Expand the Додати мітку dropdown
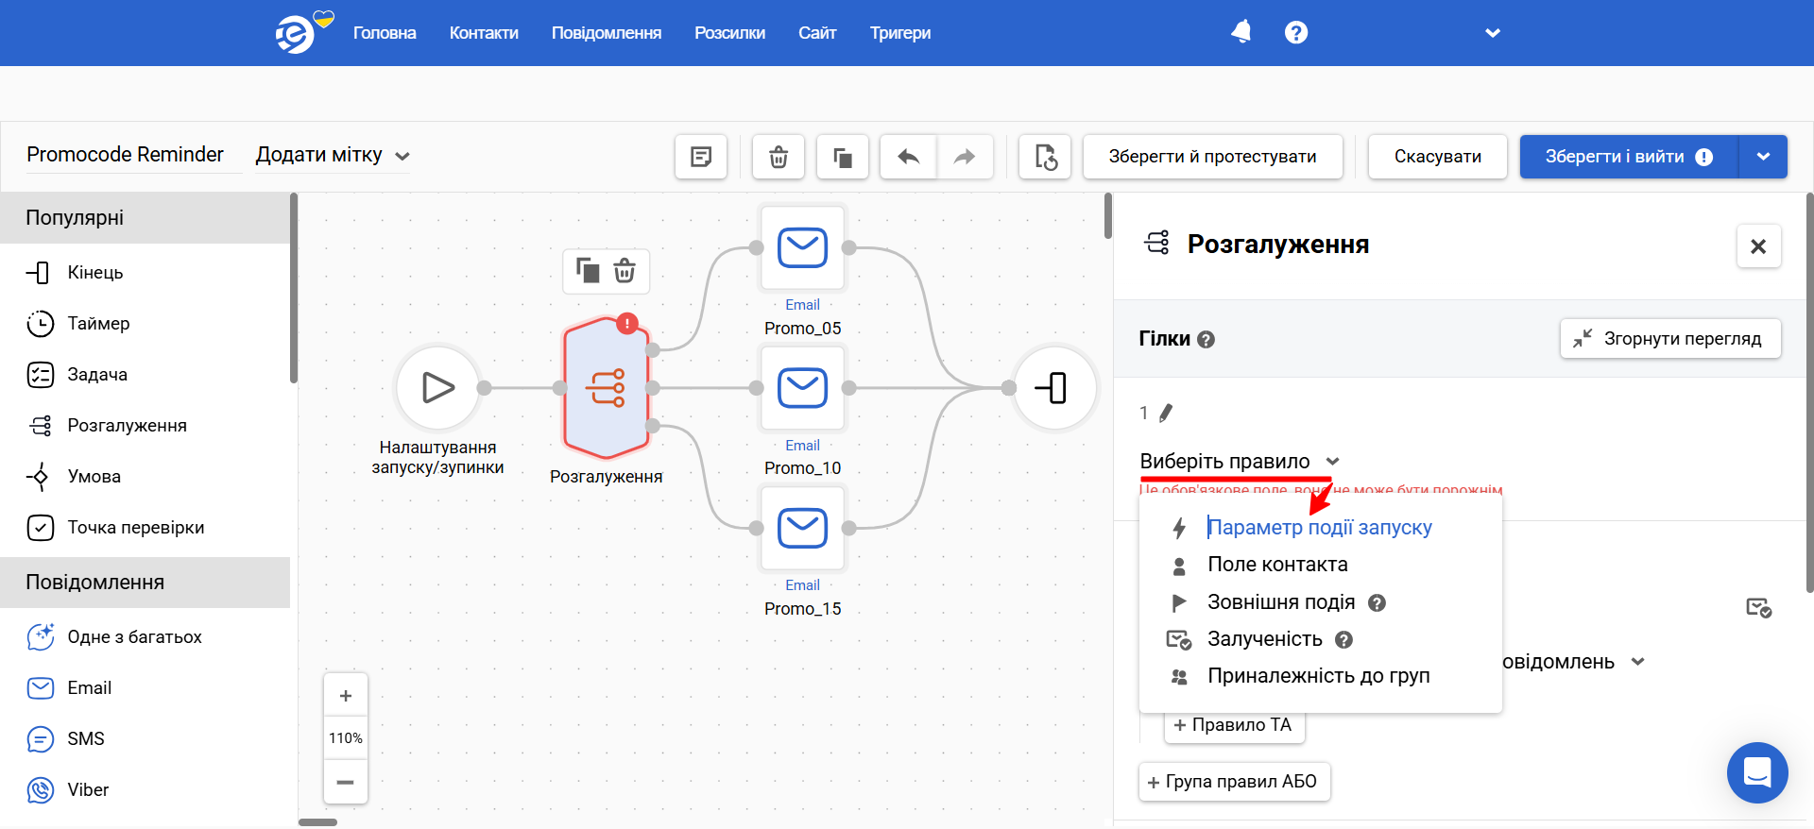Image resolution: width=1814 pixels, height=829 pixels. 333,155
